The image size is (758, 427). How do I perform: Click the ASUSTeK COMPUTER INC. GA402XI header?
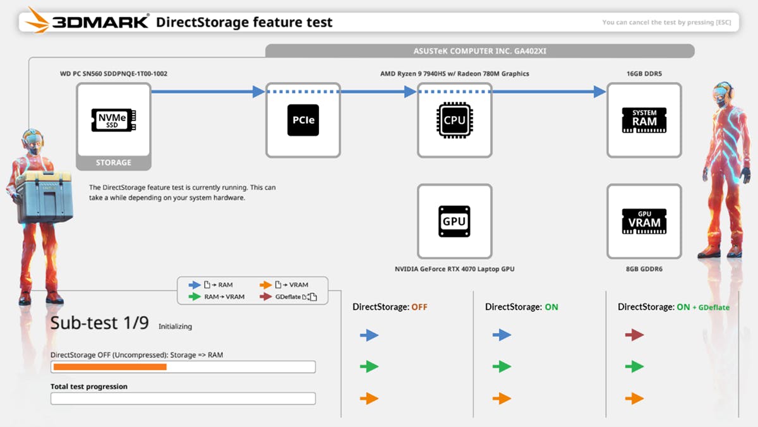coord(480,51)
